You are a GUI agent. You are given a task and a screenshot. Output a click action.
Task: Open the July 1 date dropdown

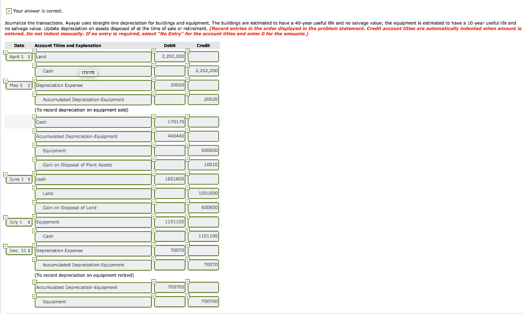[x=19, y=222]
